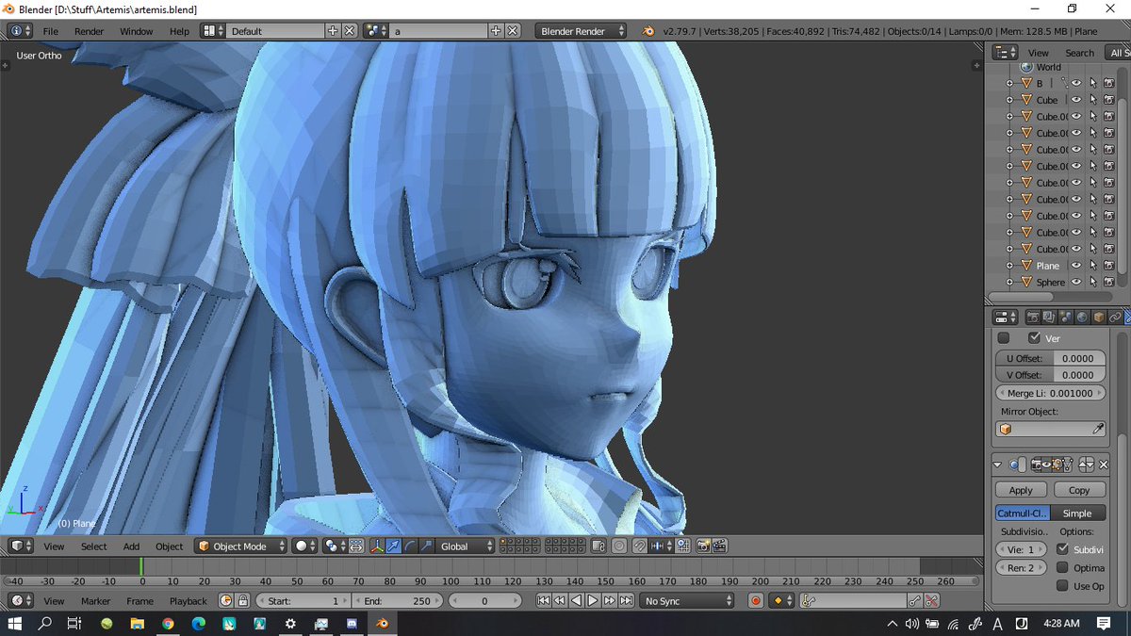
Task: Toggle the 3D manipulator widget
Action: [x=378, y=546]
